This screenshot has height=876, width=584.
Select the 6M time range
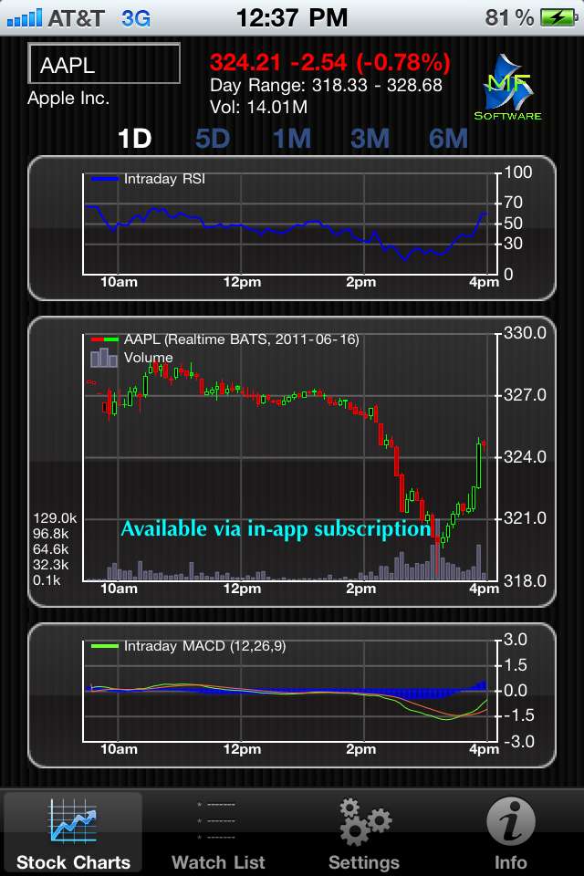[x=448, y=139]
